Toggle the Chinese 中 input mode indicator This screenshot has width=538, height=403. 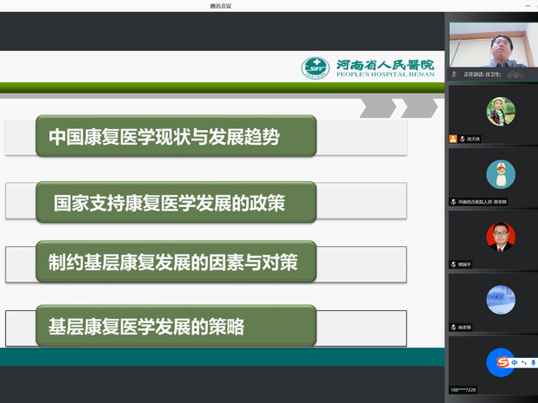pyautogui.click(x=515, y=362)
